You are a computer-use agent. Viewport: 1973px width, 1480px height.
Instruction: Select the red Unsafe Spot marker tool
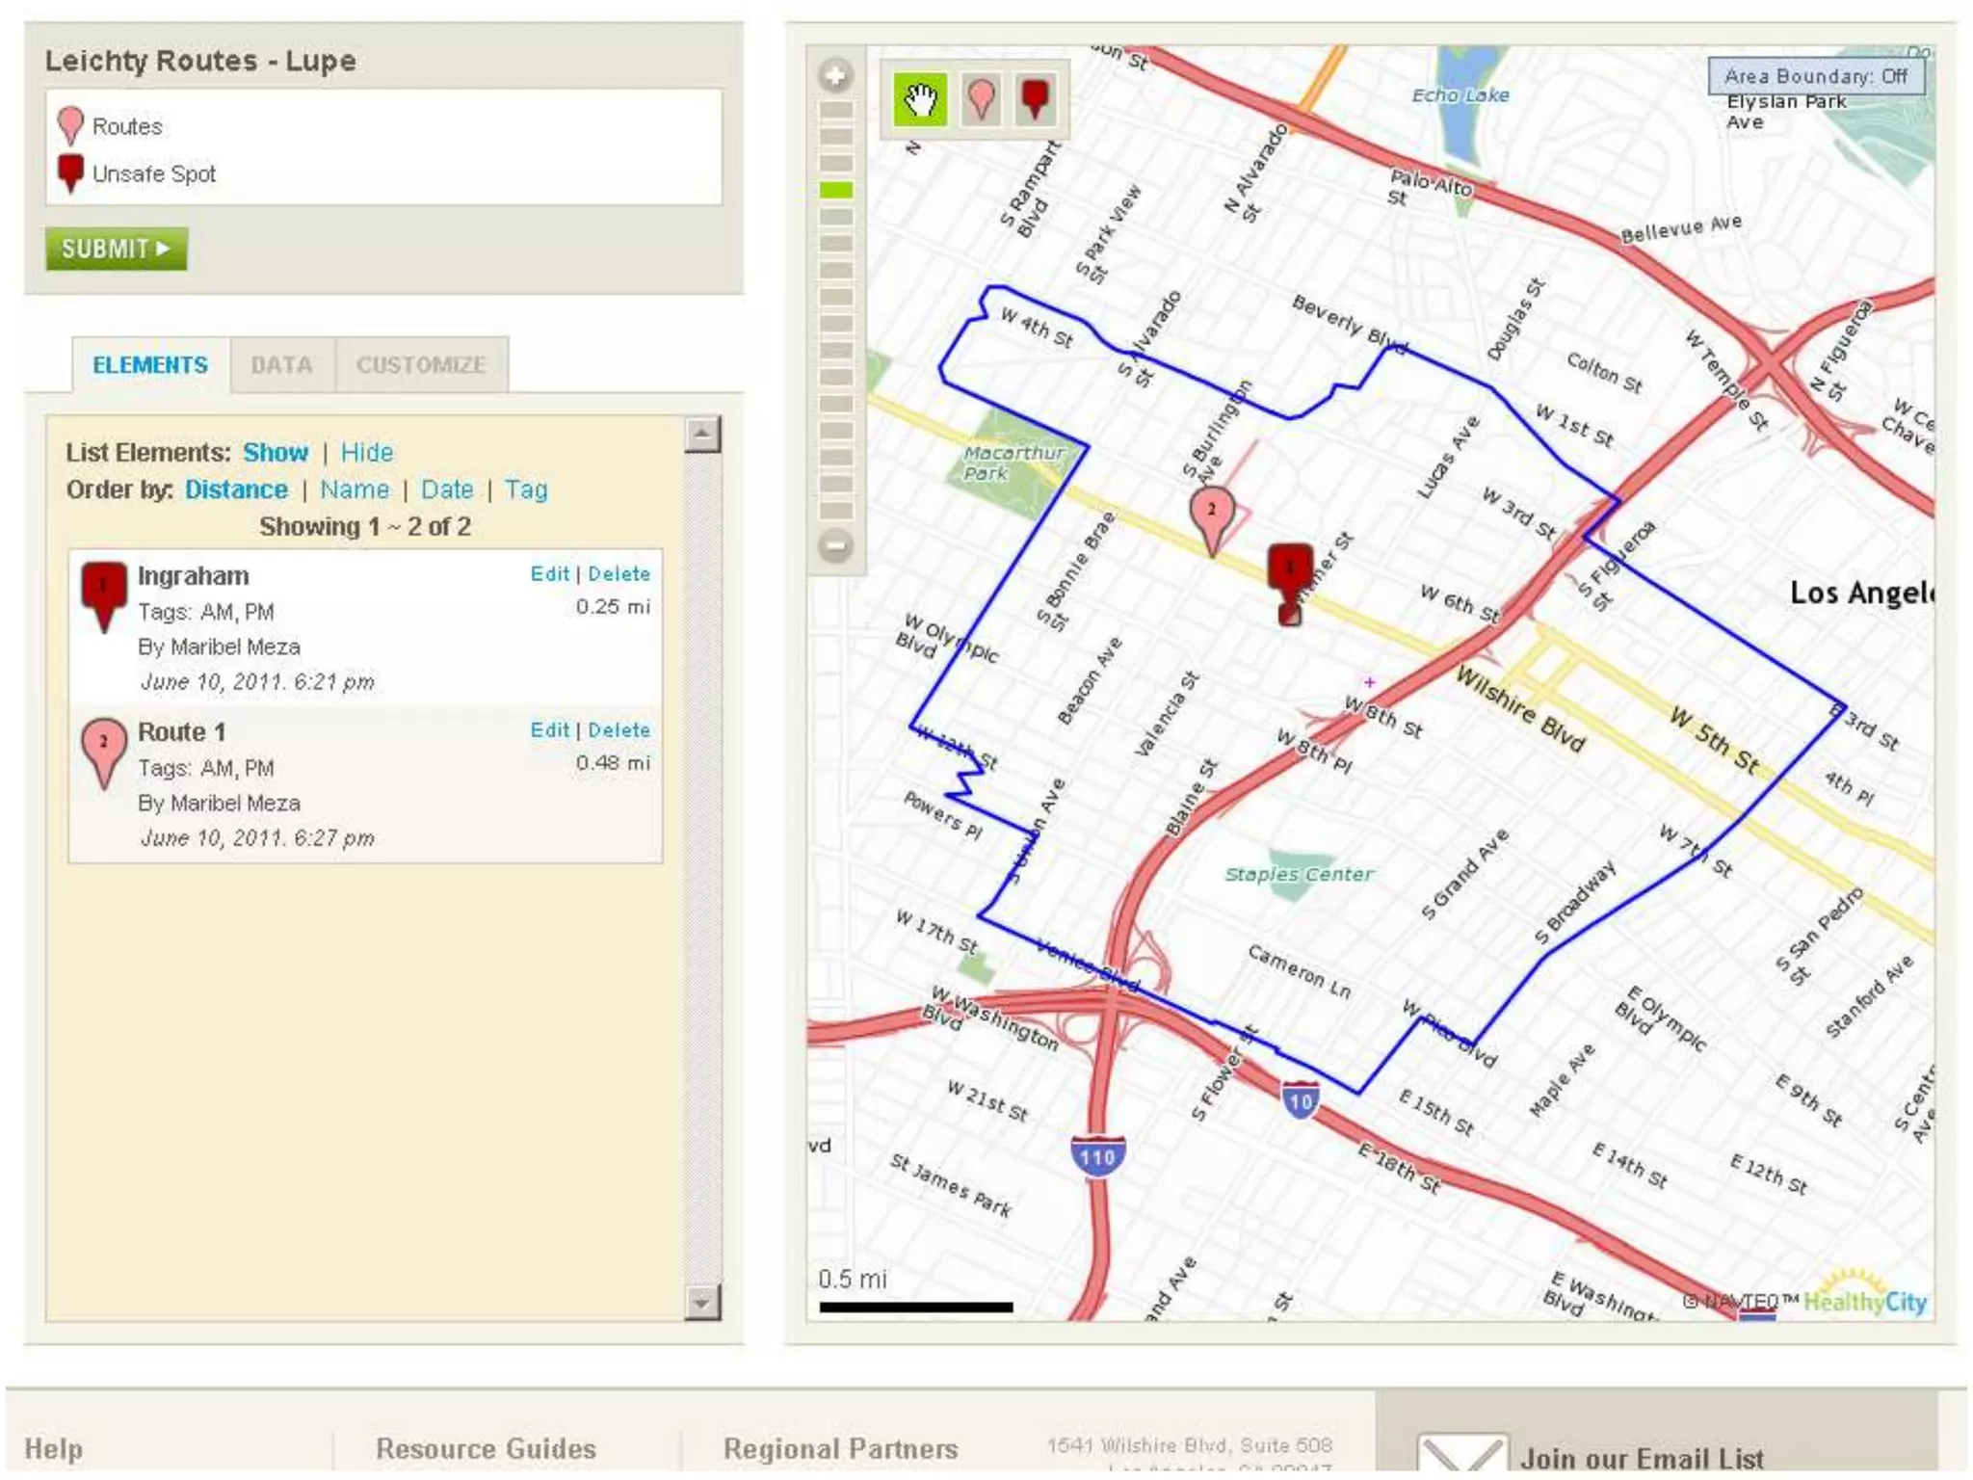pyautogui.click(x=1035, y=100)
